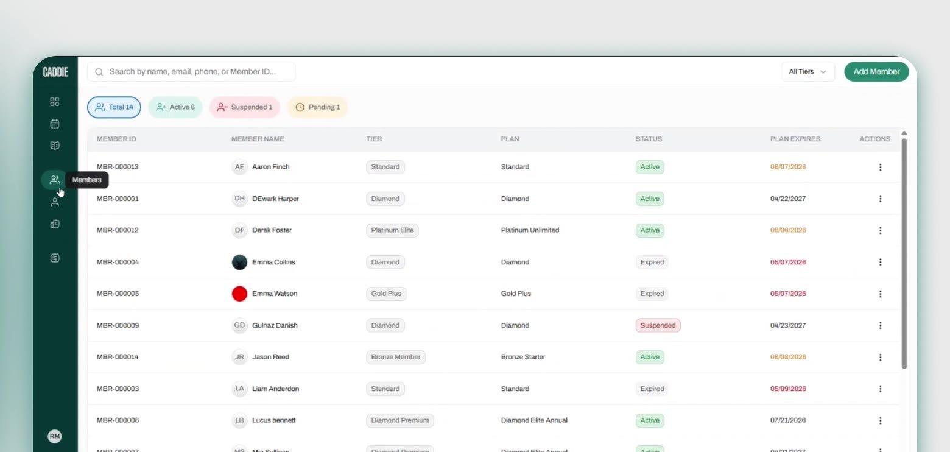Image resolution: width=950 pixels, height=452 pixels.
Task: Expand the All Tiers dropdown
Action: (808, 72)
